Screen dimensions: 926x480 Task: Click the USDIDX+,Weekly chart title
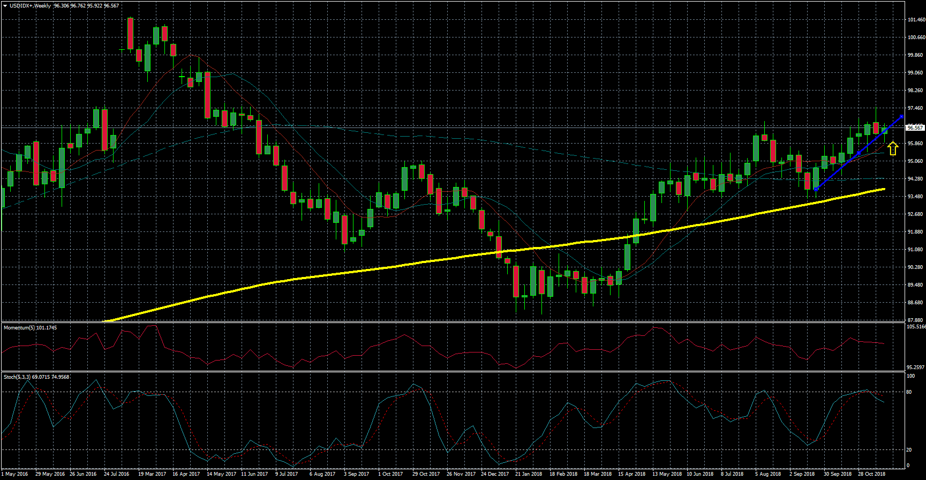point(30,6)
